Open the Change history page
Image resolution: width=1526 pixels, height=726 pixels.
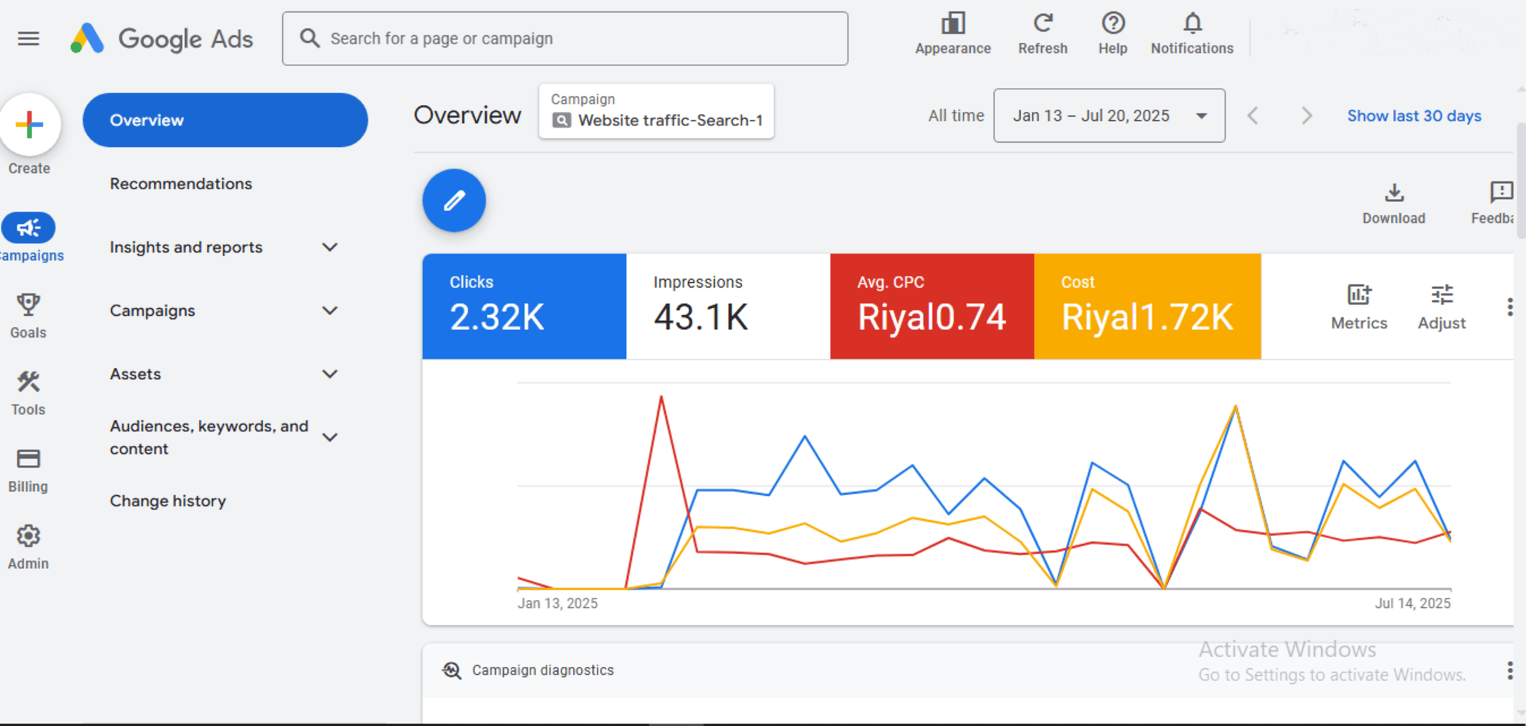tap(168, 501)
